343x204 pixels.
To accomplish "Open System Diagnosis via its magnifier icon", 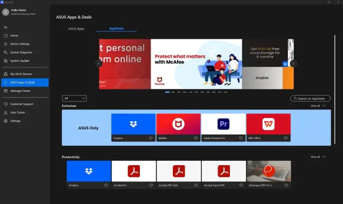I will pos(6,52).
